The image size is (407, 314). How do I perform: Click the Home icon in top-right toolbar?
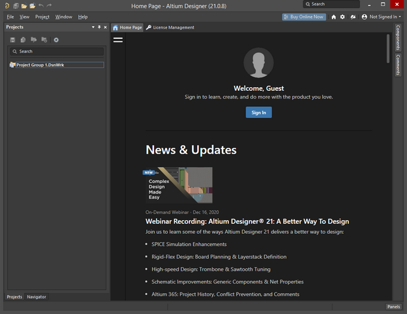(x=334, y=17)
